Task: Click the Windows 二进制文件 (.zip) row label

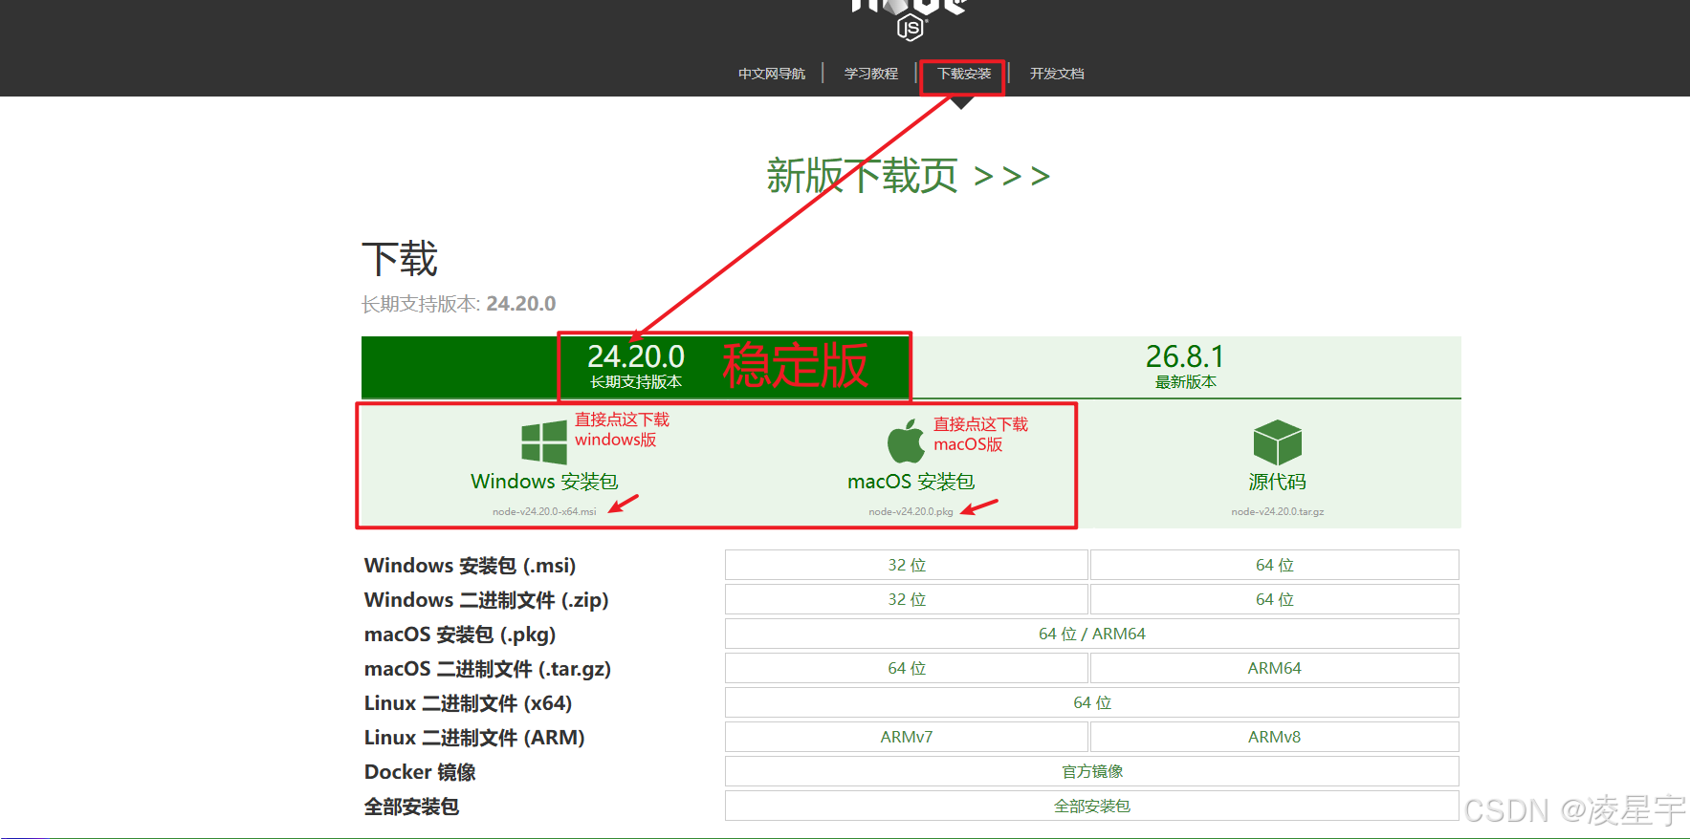Action: pyautogui.click(x=486, y=600)
